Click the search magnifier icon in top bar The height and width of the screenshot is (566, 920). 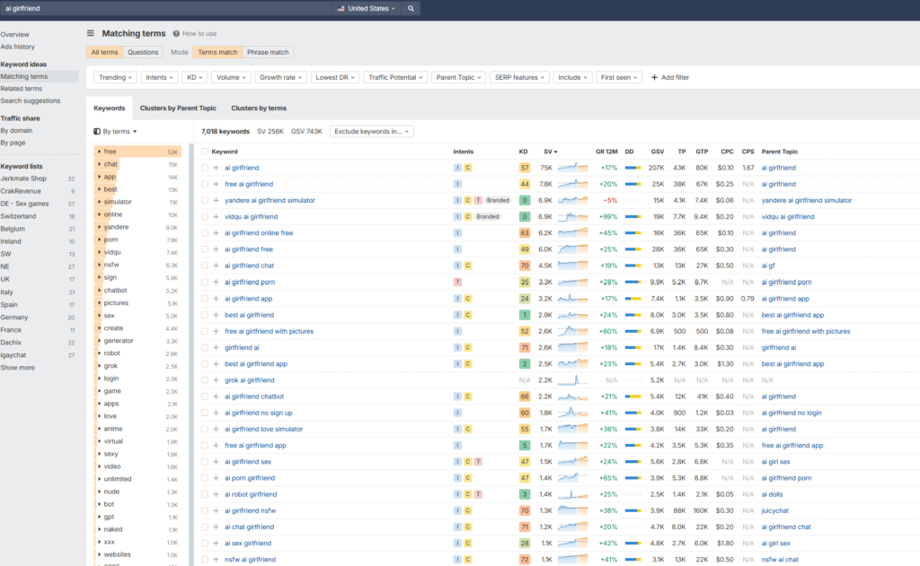point(411,8)
